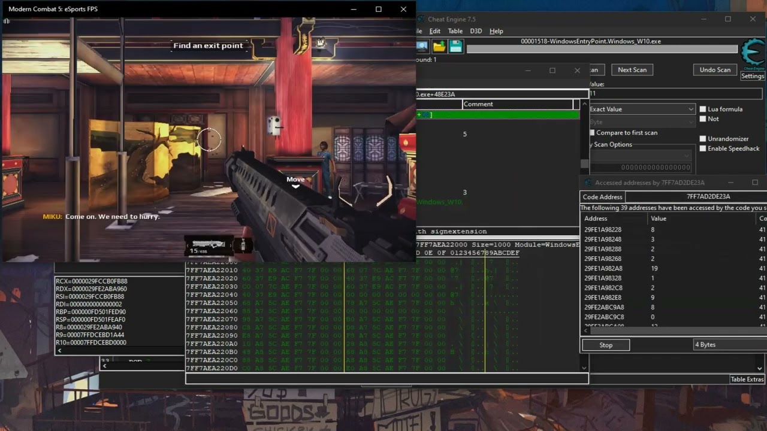
Task: Click the scan progress bar
Action: click(x=602, y=49)
